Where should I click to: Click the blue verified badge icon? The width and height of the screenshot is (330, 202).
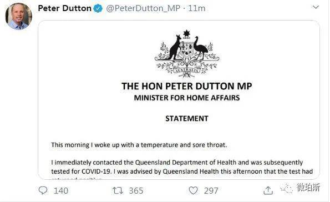[x=98, y=8]
